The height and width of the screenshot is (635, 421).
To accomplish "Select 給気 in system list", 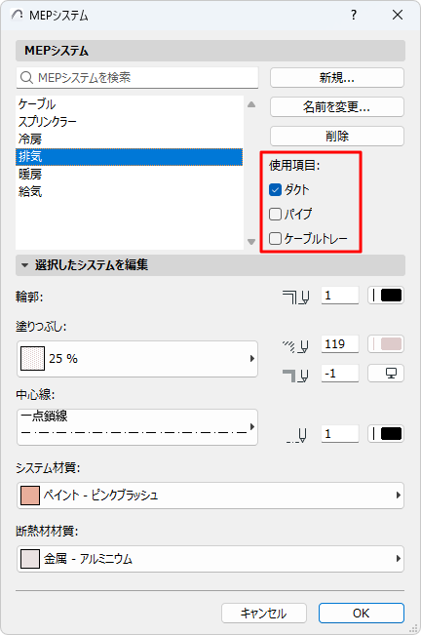I will (129, 191).
